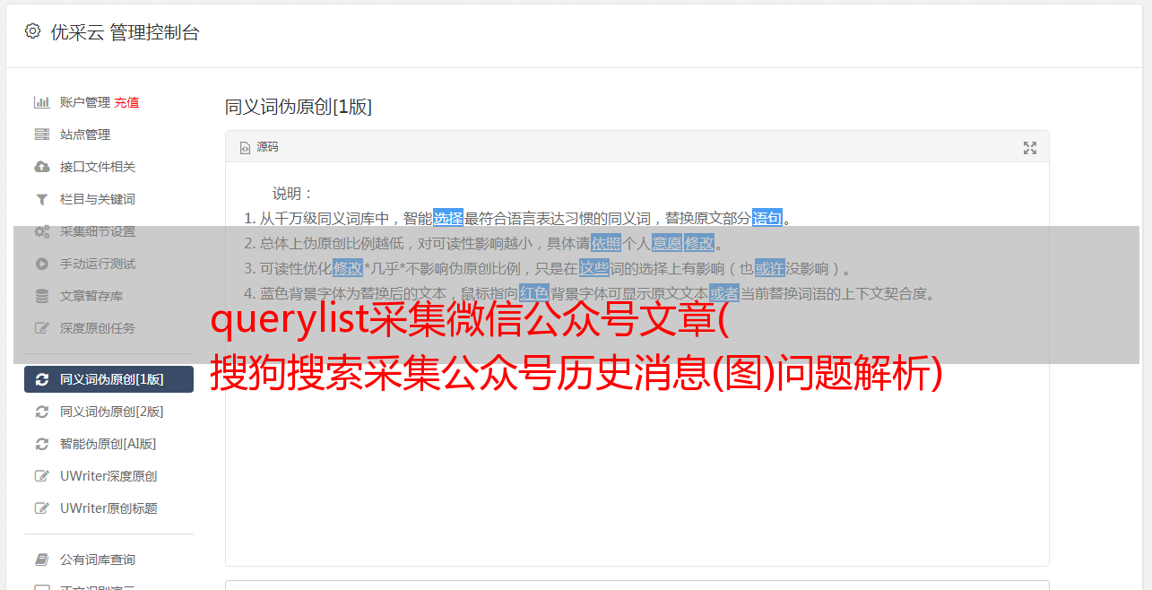This screenshot has height=590, width=1152.
Task: Click the refresh icon next to 智能伪原创[AI版]
Action: [x=41, y=444]
